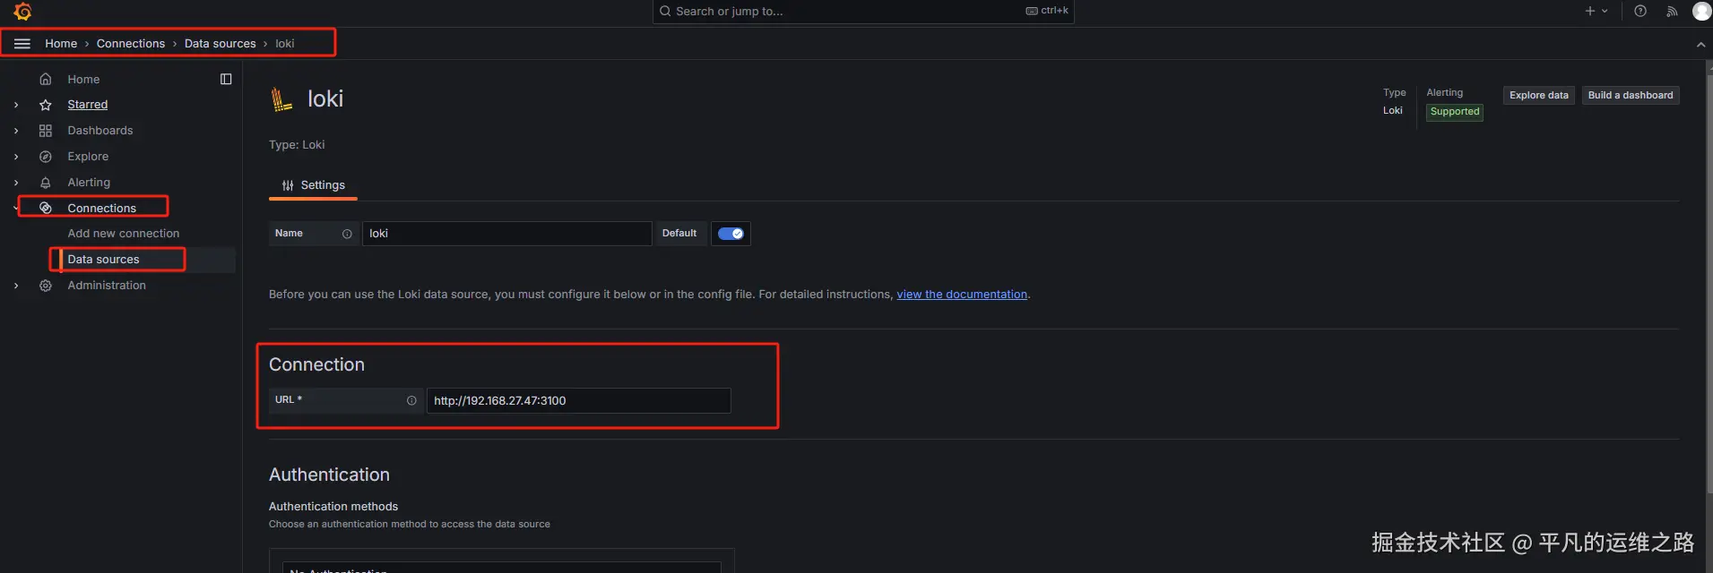The width and height of the screenshot is (1713, 573).
Task: Collapse the Connections section chevron
Action: pyautogui.click(x=16, y=208)
